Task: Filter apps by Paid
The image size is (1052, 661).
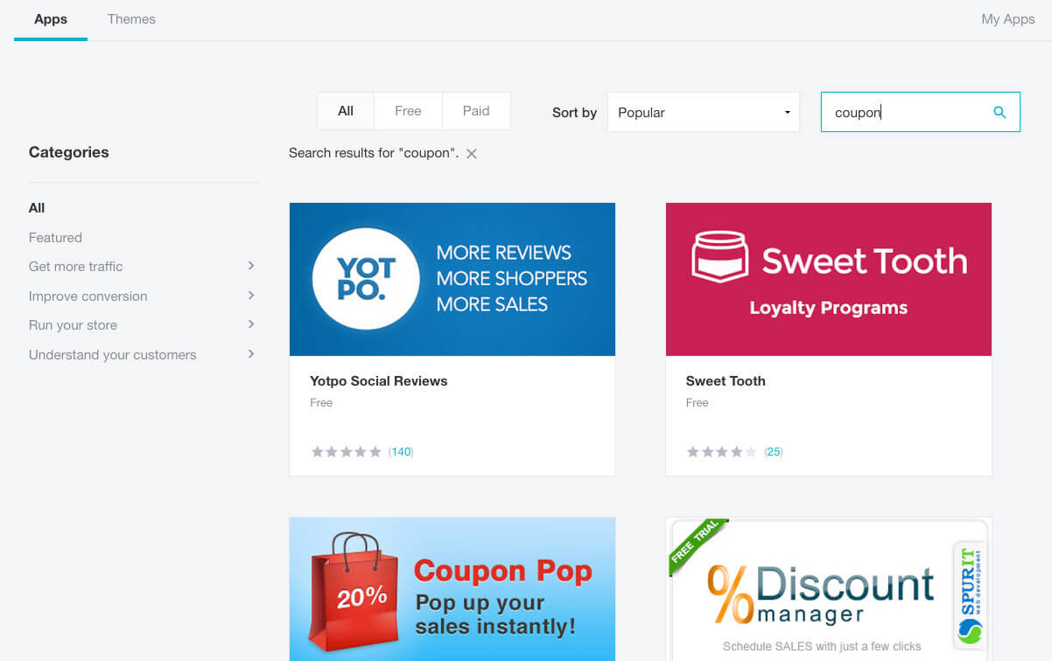Action: pos(476,111)
